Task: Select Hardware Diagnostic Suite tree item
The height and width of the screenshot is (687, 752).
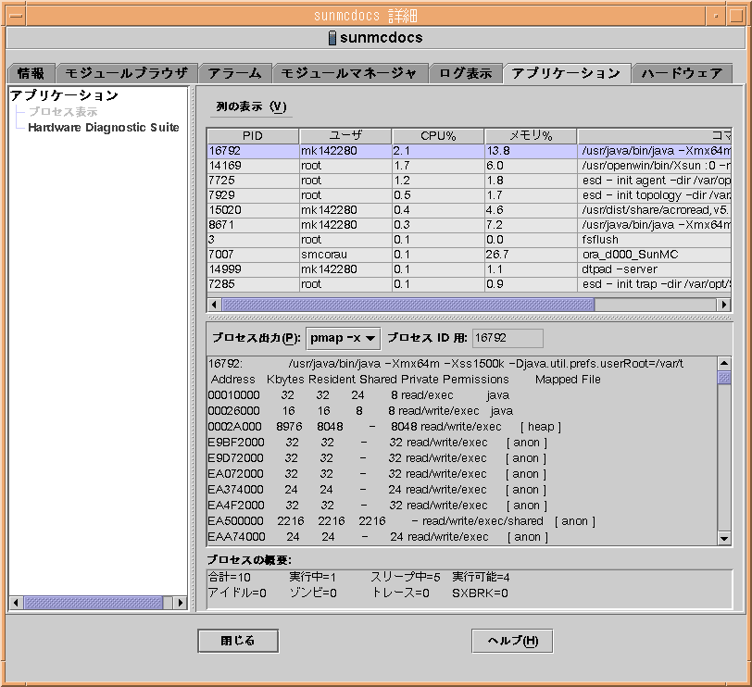Action: [x=104, y=128]
